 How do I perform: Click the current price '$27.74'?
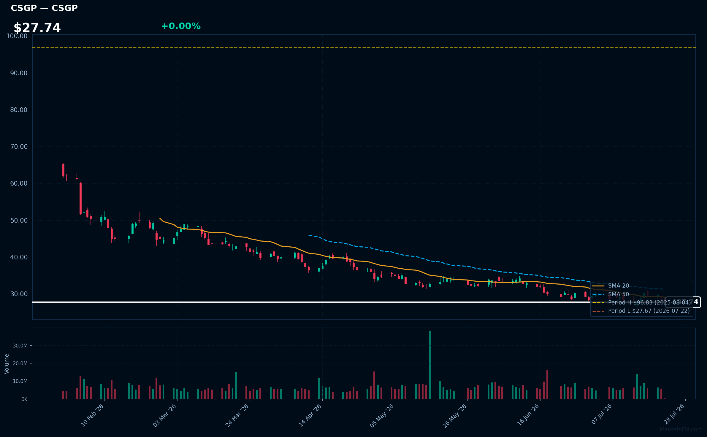click(37, 28)
